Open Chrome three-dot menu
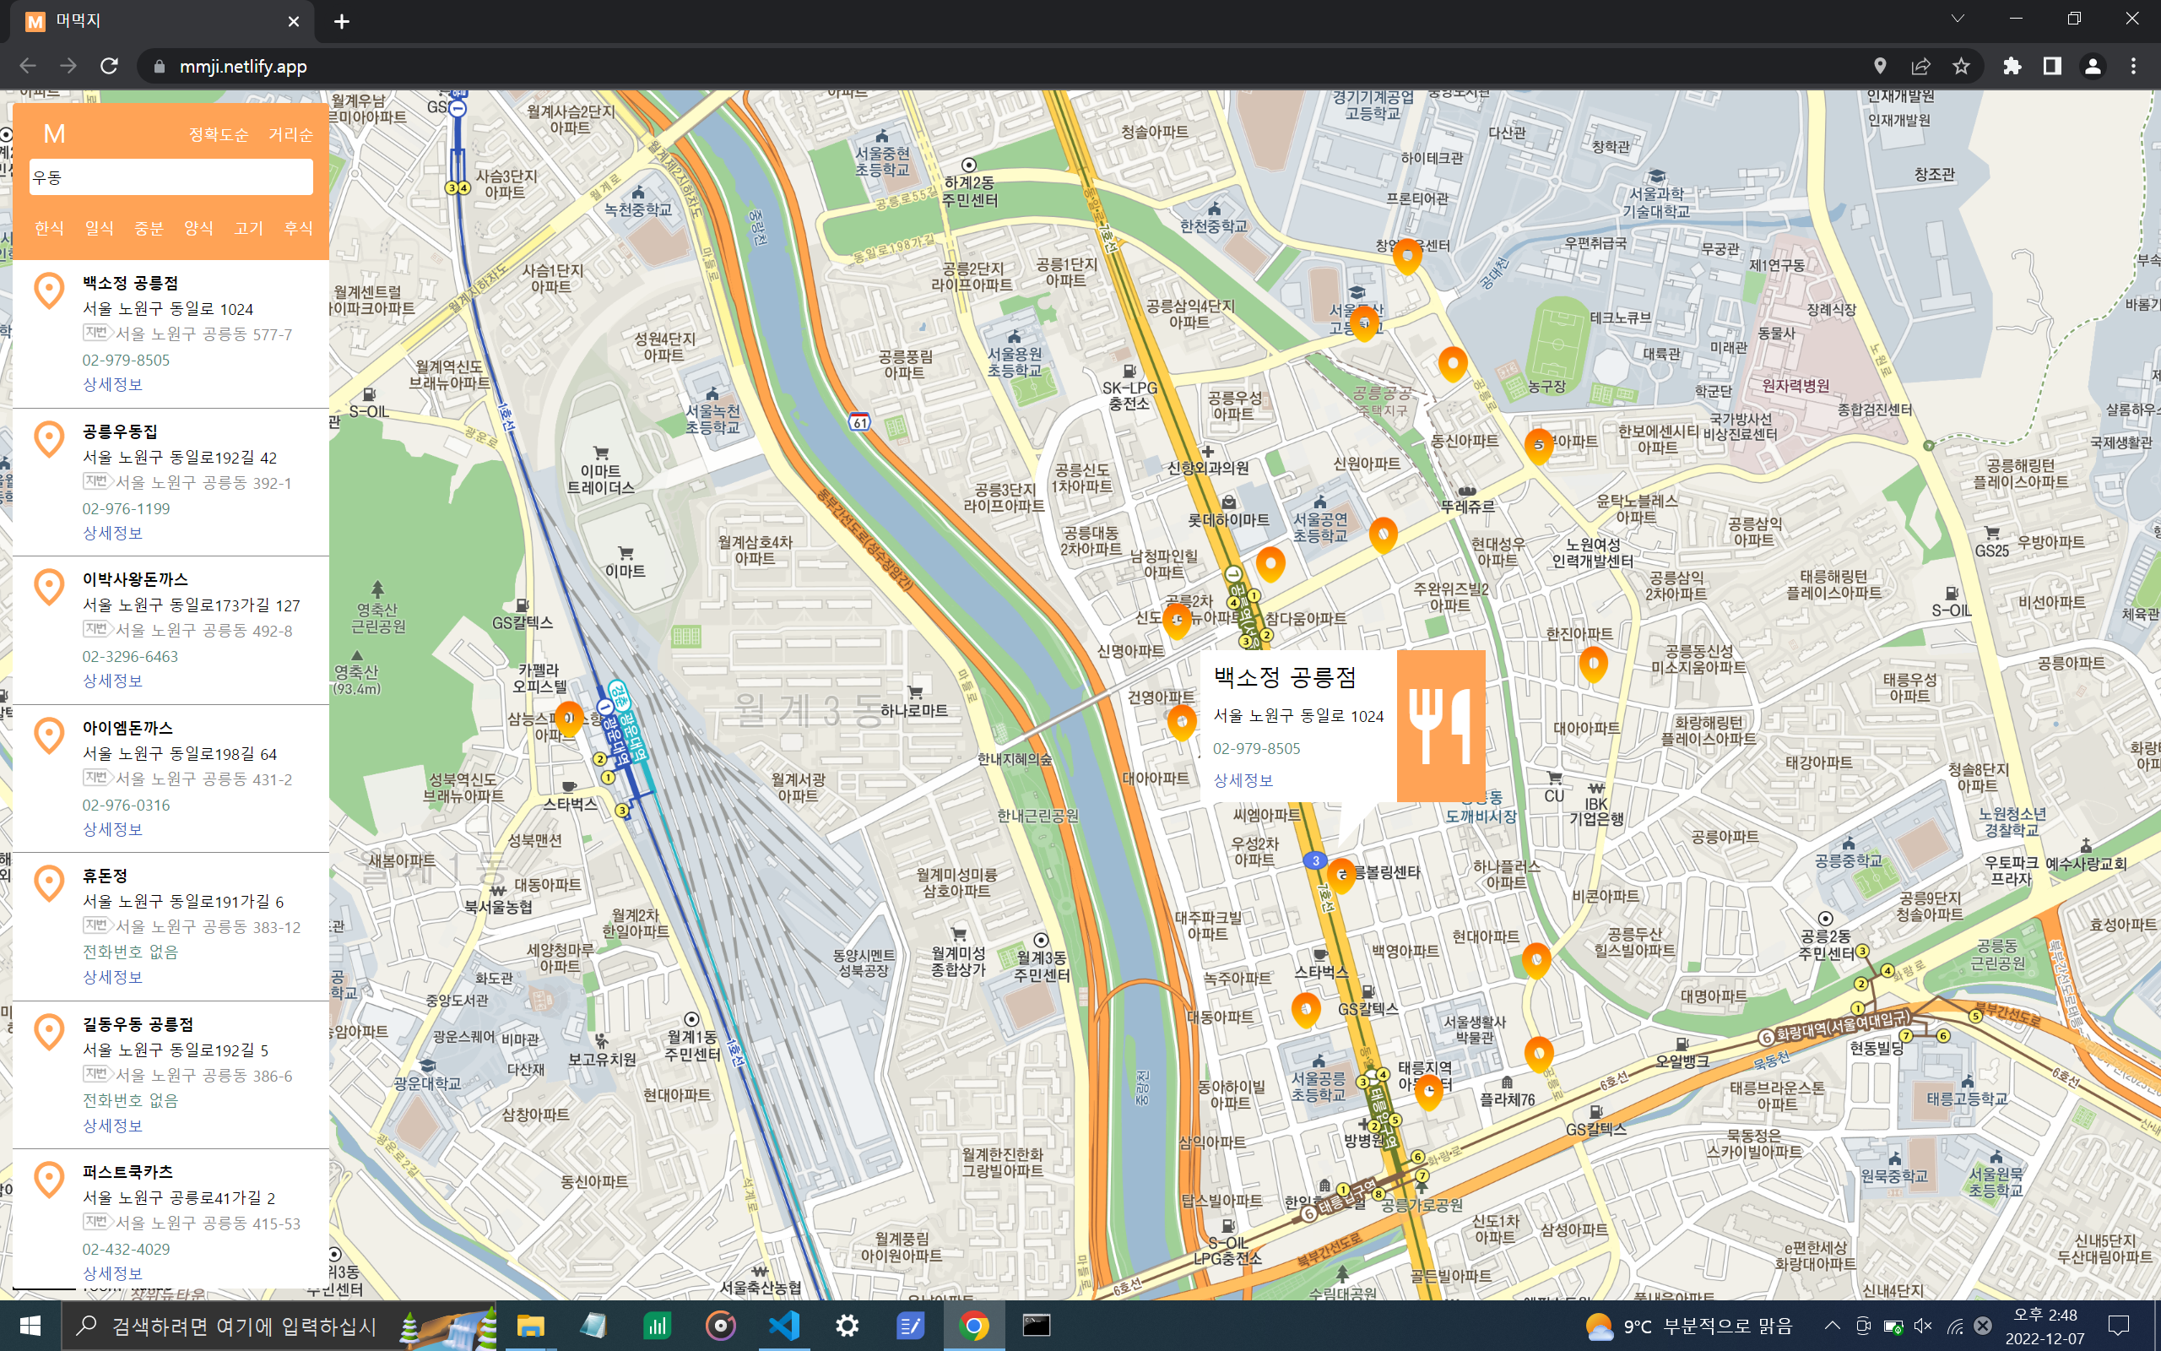2161x1351 pixels. (x=2133, y=66)
